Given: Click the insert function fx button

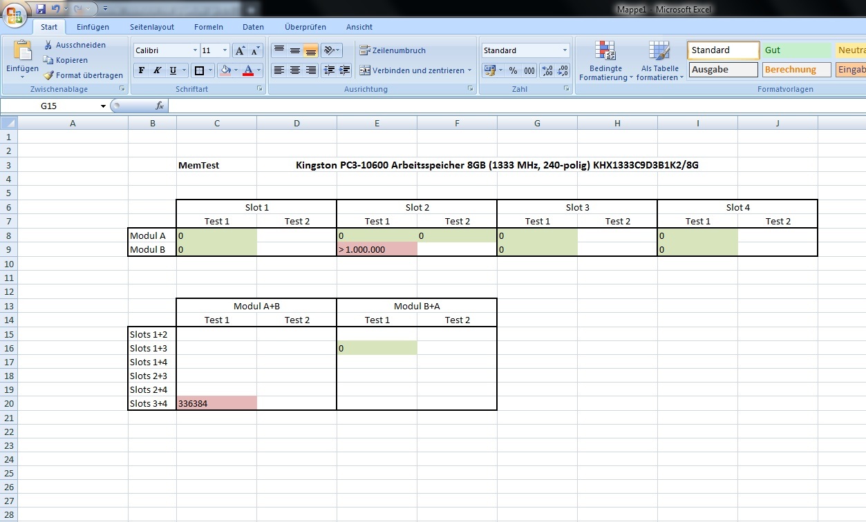Looking at the screenshot, I should coord(160,106).
